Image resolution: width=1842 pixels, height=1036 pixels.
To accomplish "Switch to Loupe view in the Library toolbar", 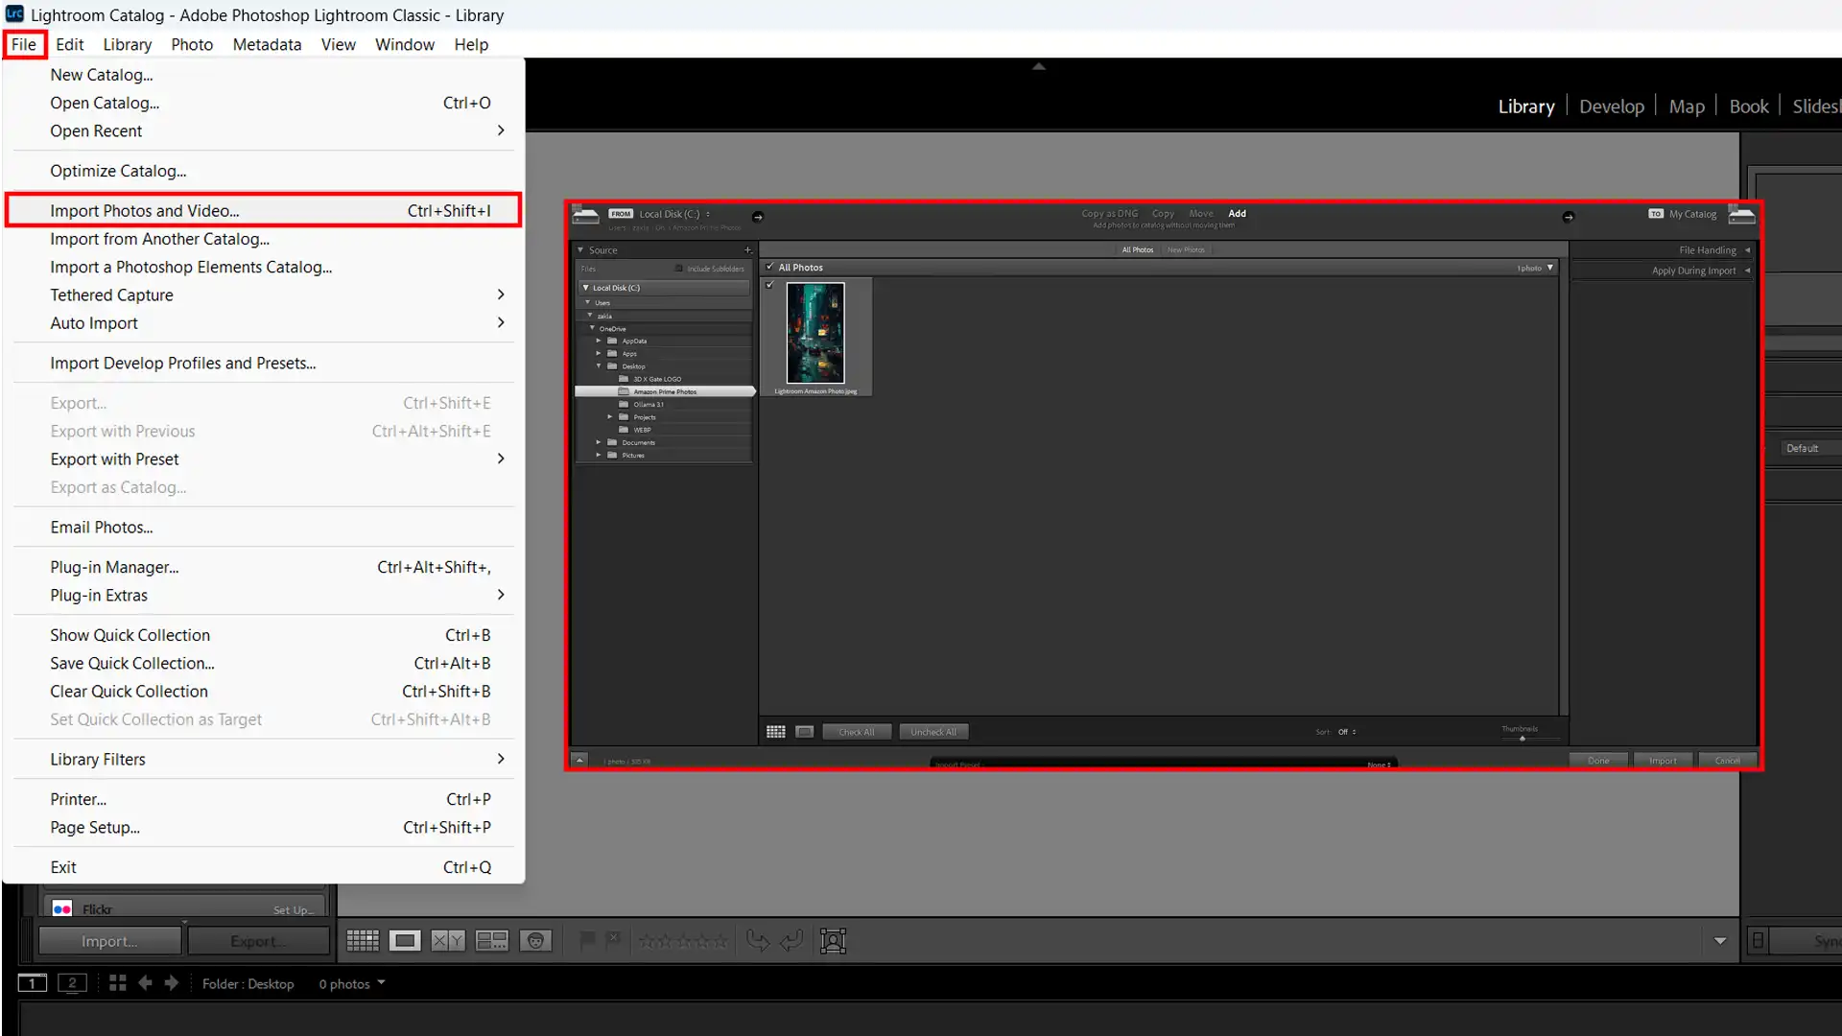I will click(x=405, y=941).
